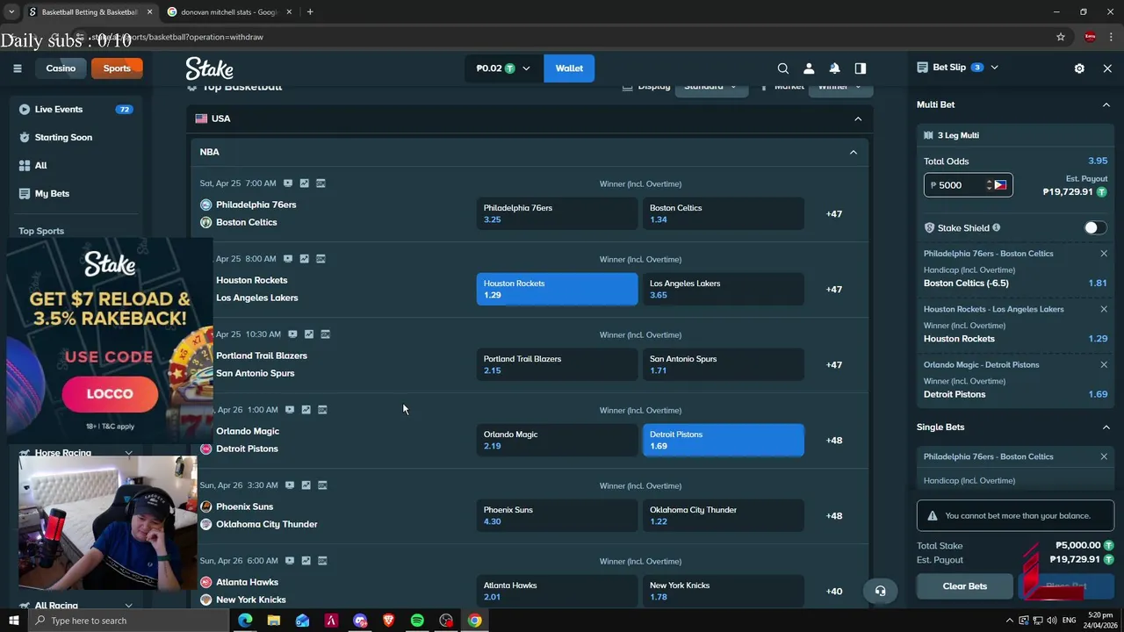Collapse the Multi Bet section
Viewport: 1124px width, 632px height.
[1106, 104]
